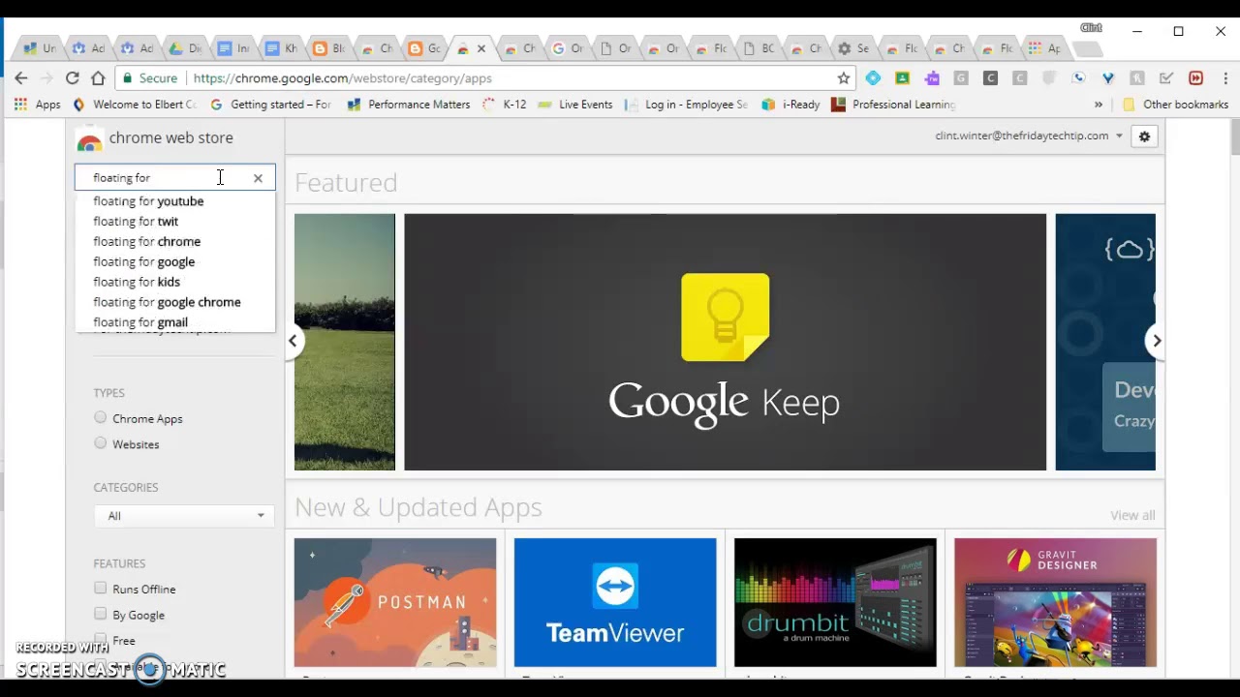Open a new browser tab
The height and width of the screenshot is (697, 1240).
[x=1089, y=49]
